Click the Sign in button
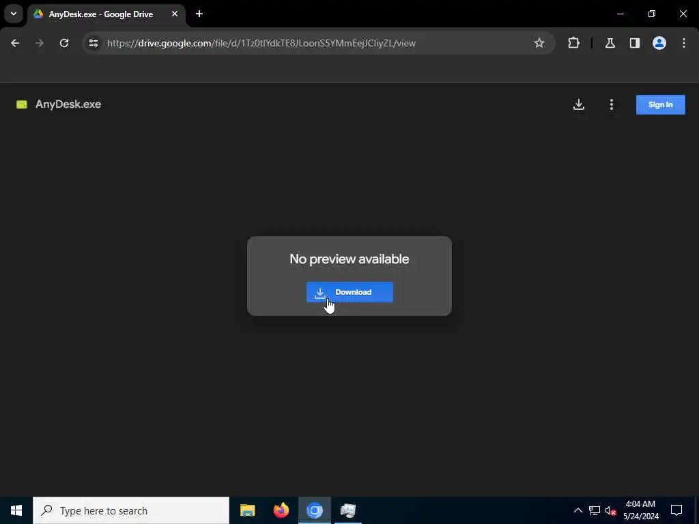The image size is (699, 524). (660, 104)
